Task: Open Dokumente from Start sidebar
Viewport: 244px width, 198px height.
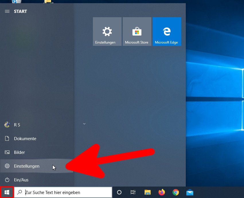Action: tap(37, 138)
